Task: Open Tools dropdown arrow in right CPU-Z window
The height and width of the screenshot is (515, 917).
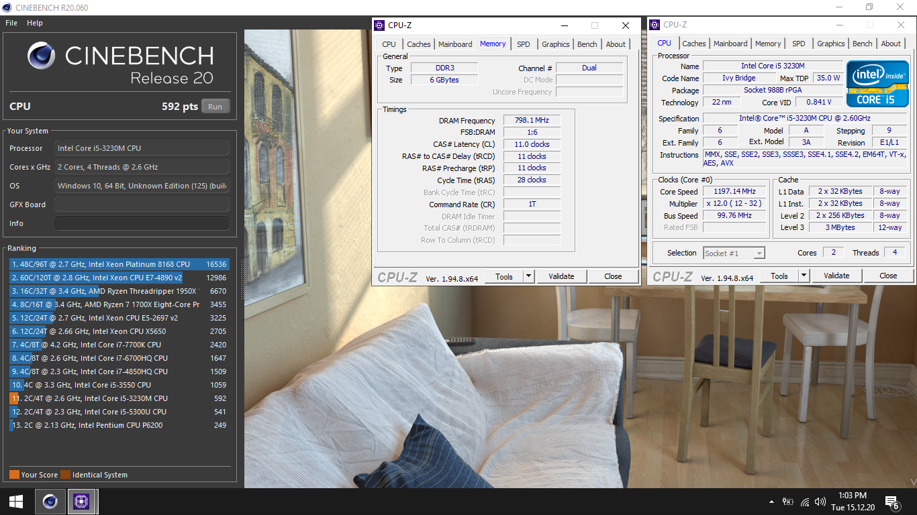Action: (x=804, y=276)
